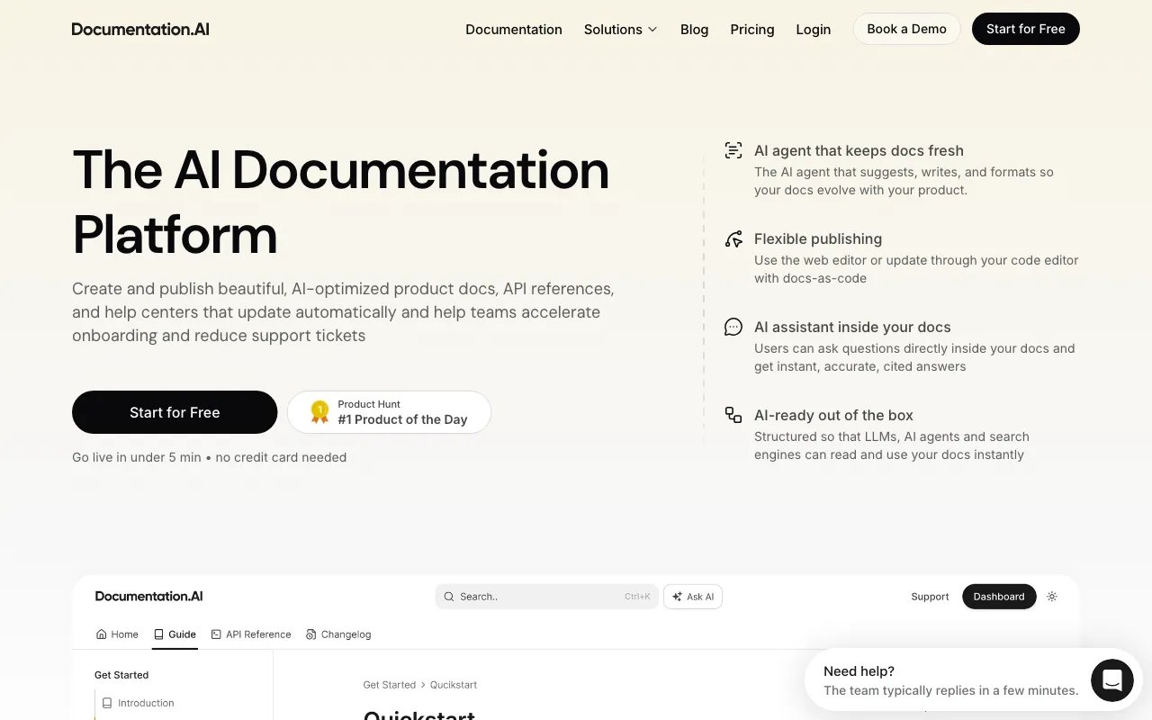1152x720 pixels.
Task: Click the search magnifier icon in preview
Action: point(449,597)
